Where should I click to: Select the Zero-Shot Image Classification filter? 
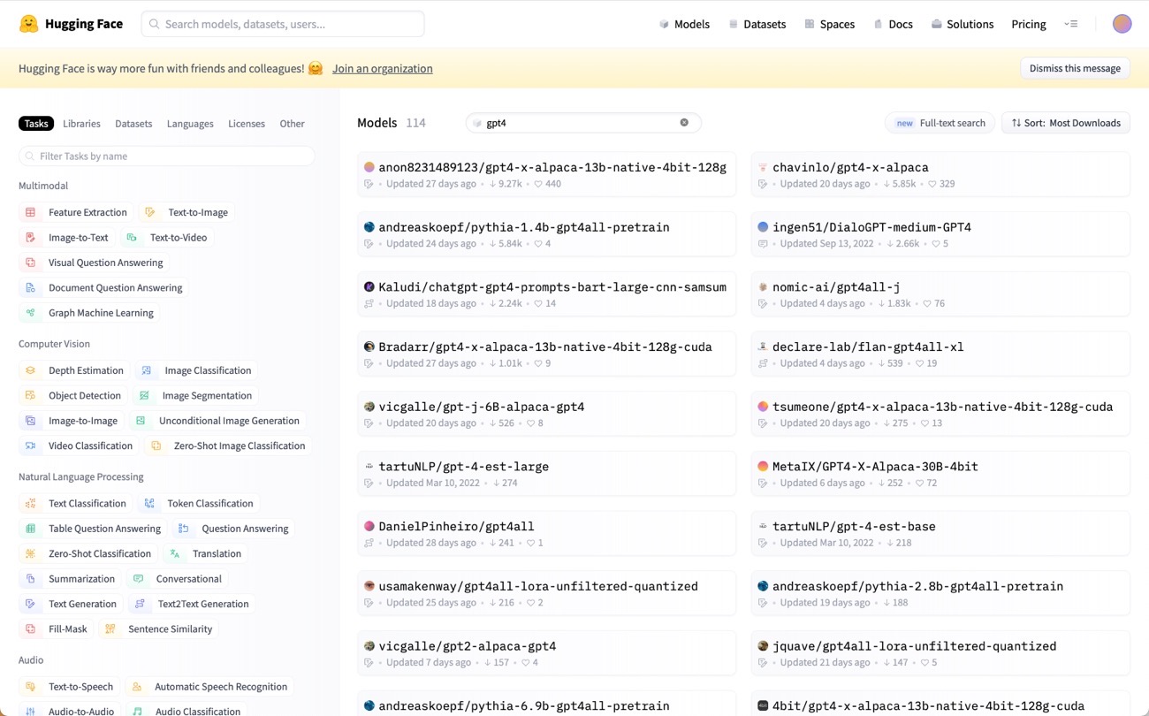coord(228,446)
